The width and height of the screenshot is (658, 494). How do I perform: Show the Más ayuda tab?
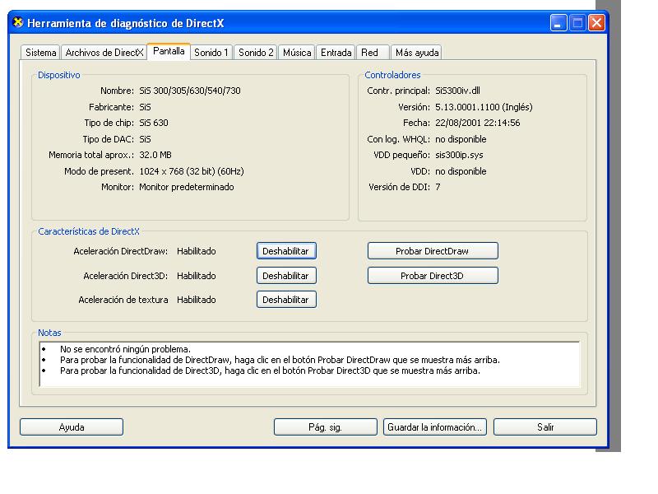[x=417, y=53]
